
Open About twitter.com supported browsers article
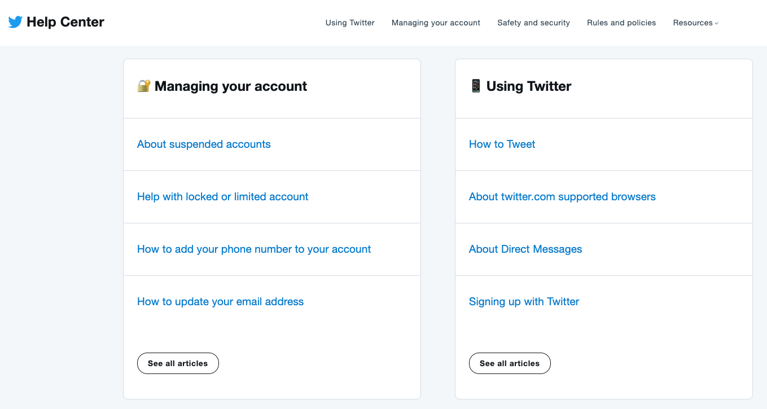pos(562,197)
